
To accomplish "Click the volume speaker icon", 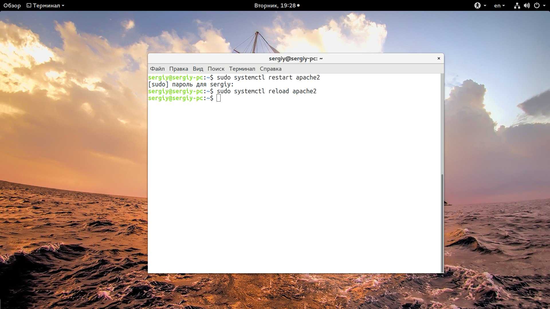I will (527, 5).
